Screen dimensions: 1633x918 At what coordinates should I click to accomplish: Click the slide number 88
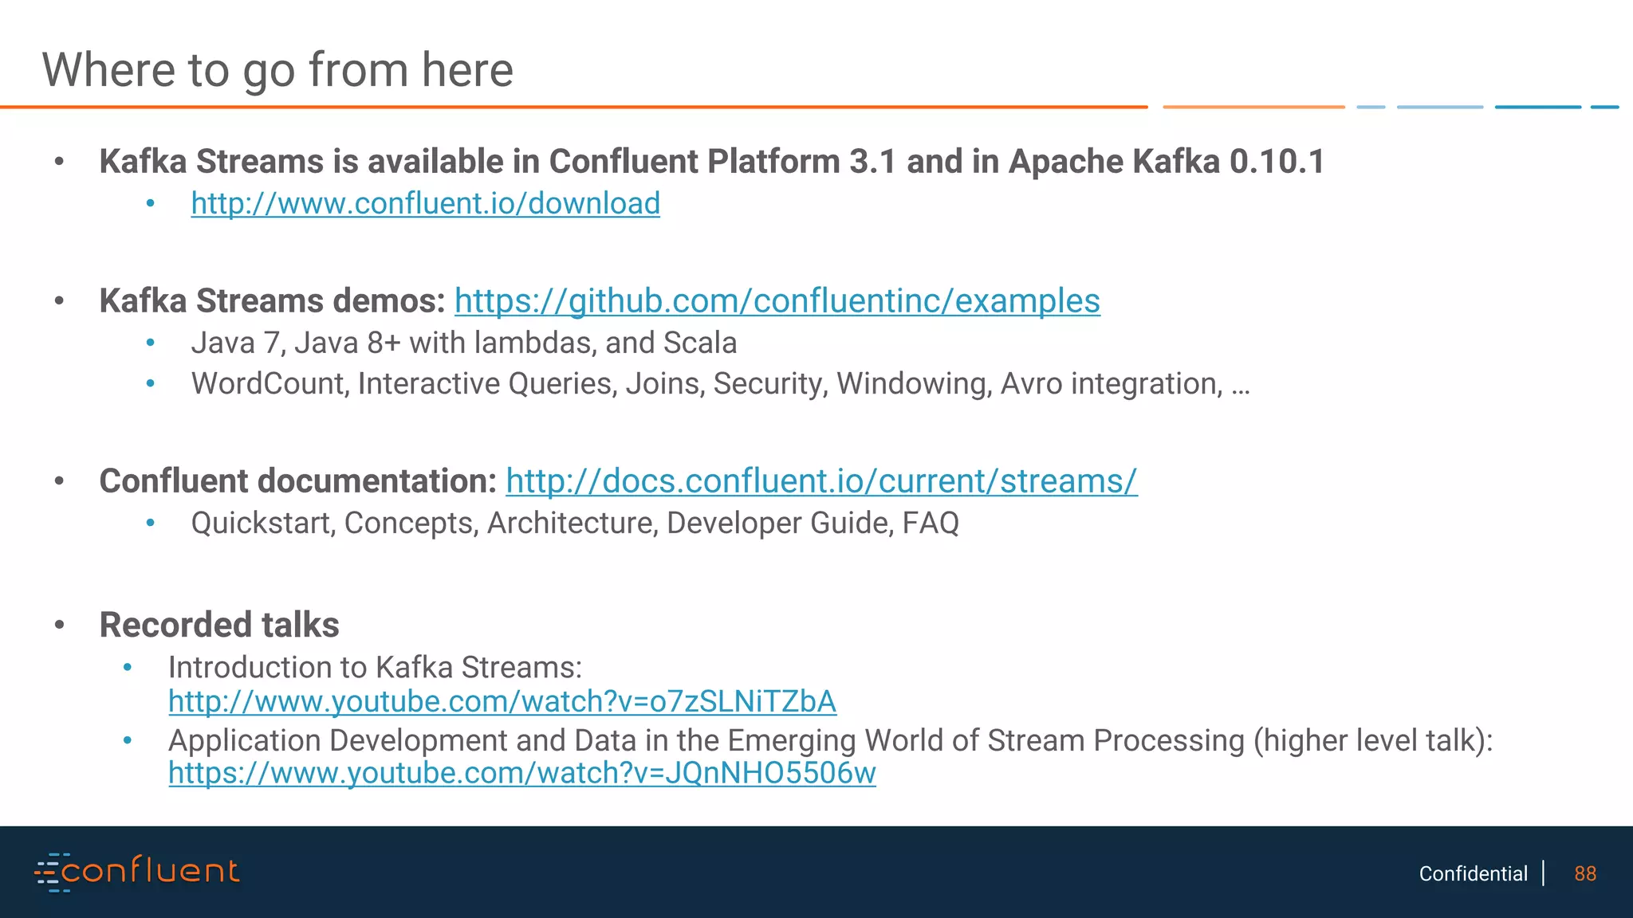pyautogui.click(x=1584, y=874)
